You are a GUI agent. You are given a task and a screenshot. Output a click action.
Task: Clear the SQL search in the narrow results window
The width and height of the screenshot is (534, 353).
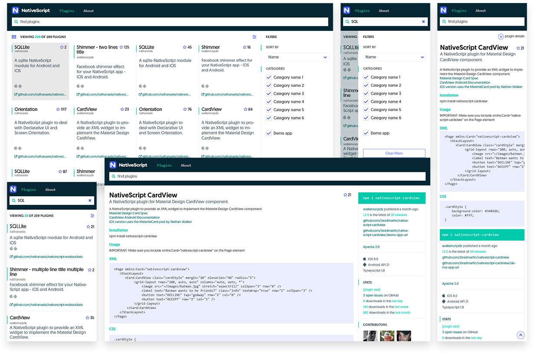(90, 201)
